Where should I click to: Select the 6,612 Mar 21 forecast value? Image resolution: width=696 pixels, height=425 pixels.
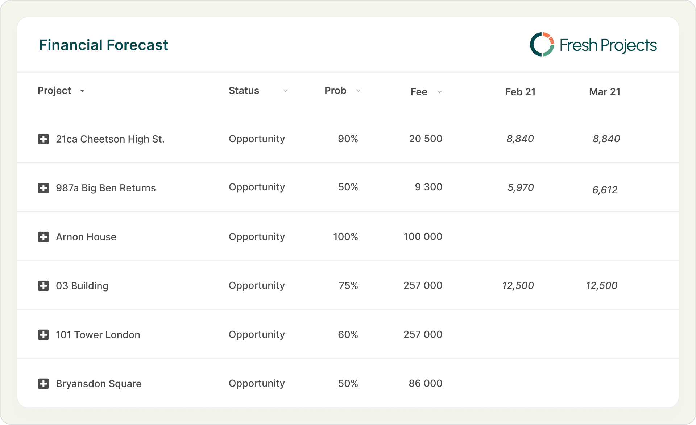[x=605, y=190]
